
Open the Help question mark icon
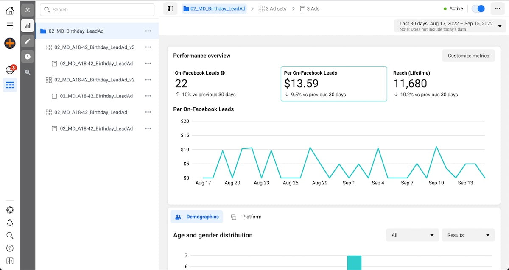[10, 248]
